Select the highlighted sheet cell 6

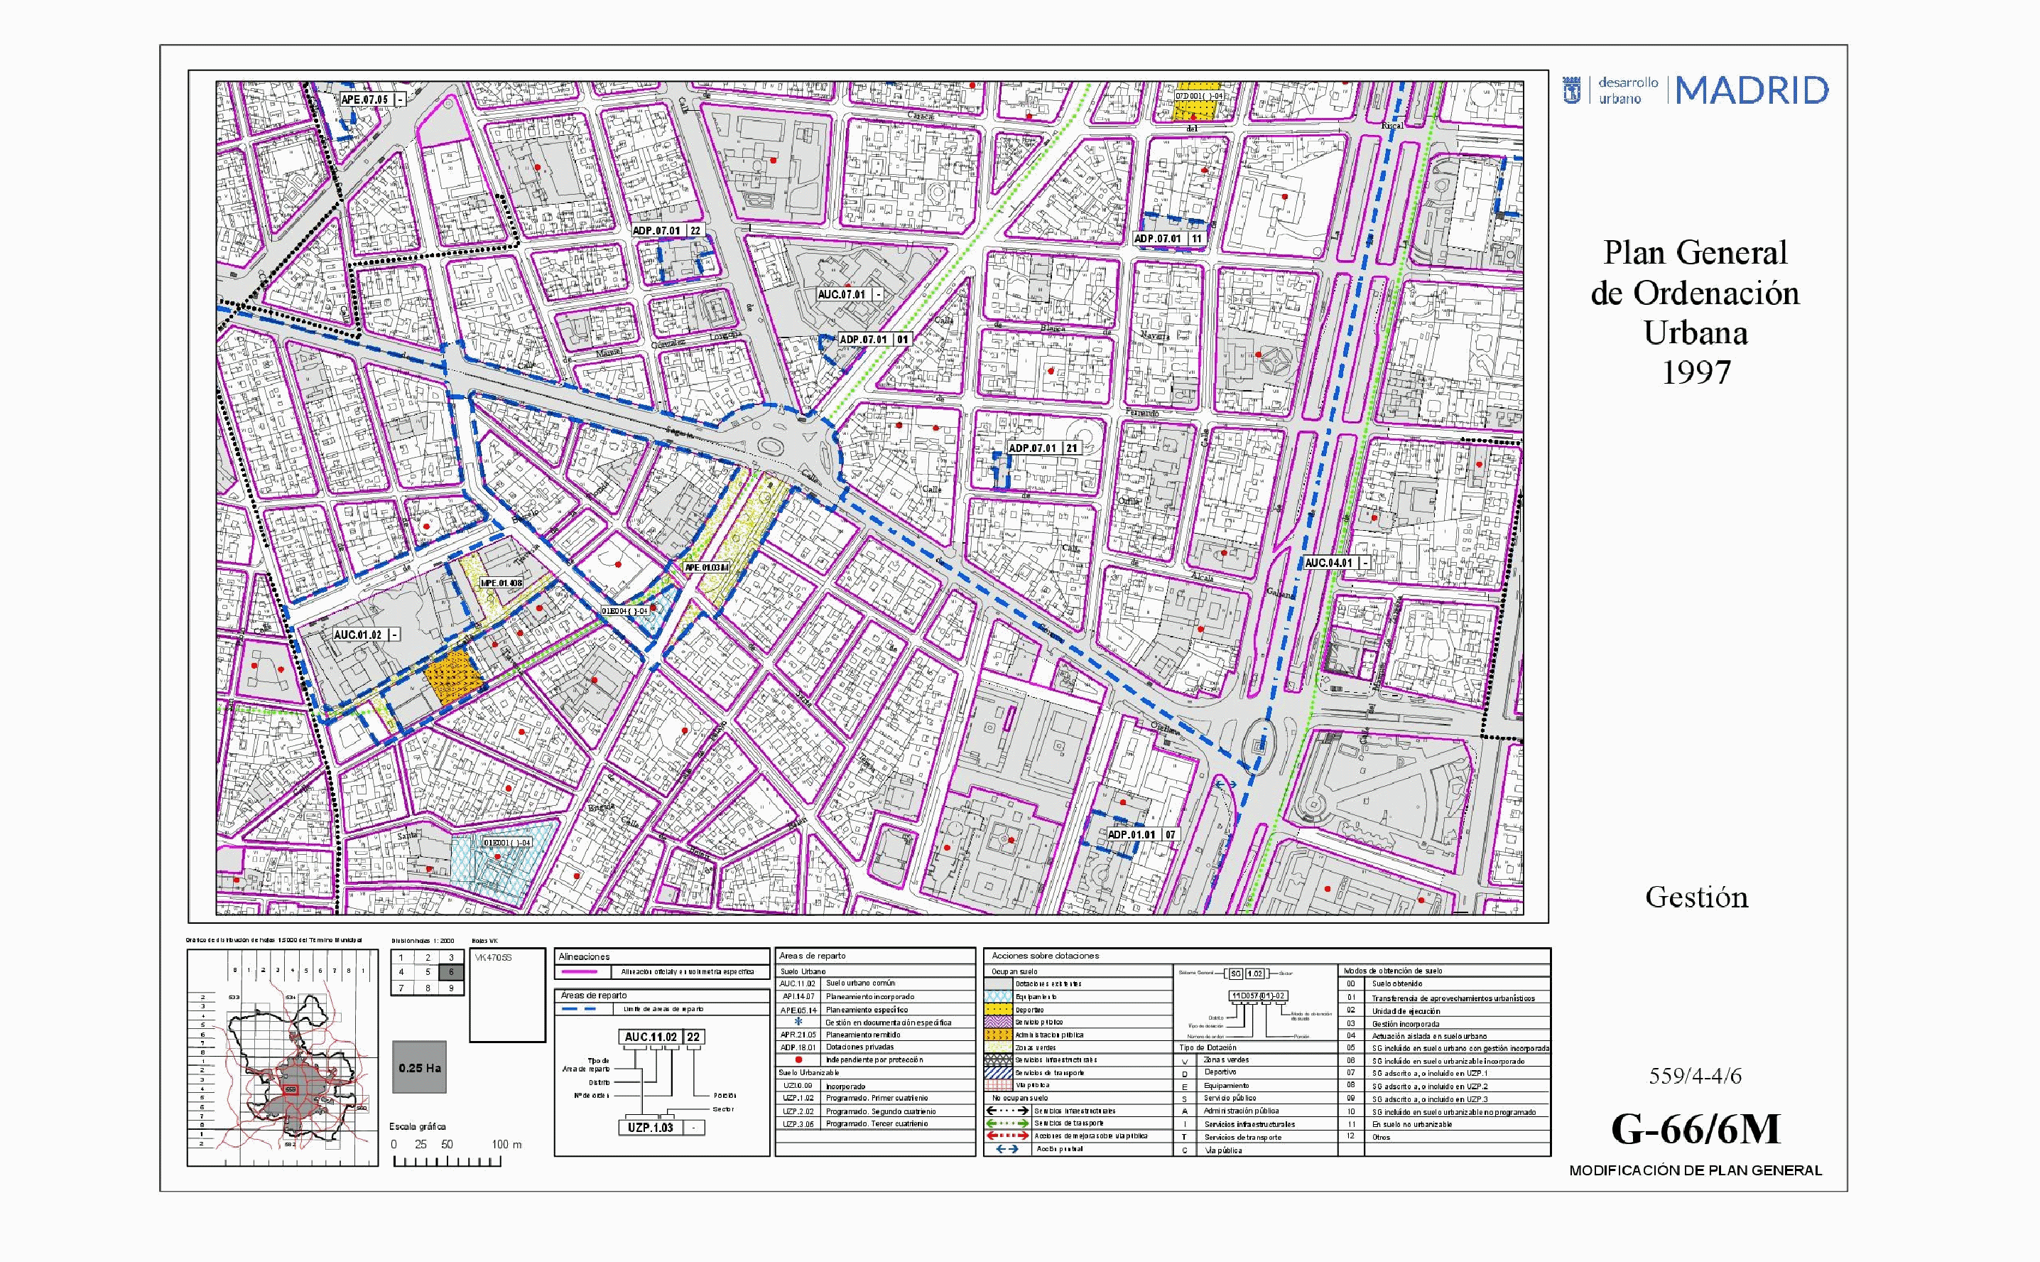pyautogui.click(x=451, y=972)
